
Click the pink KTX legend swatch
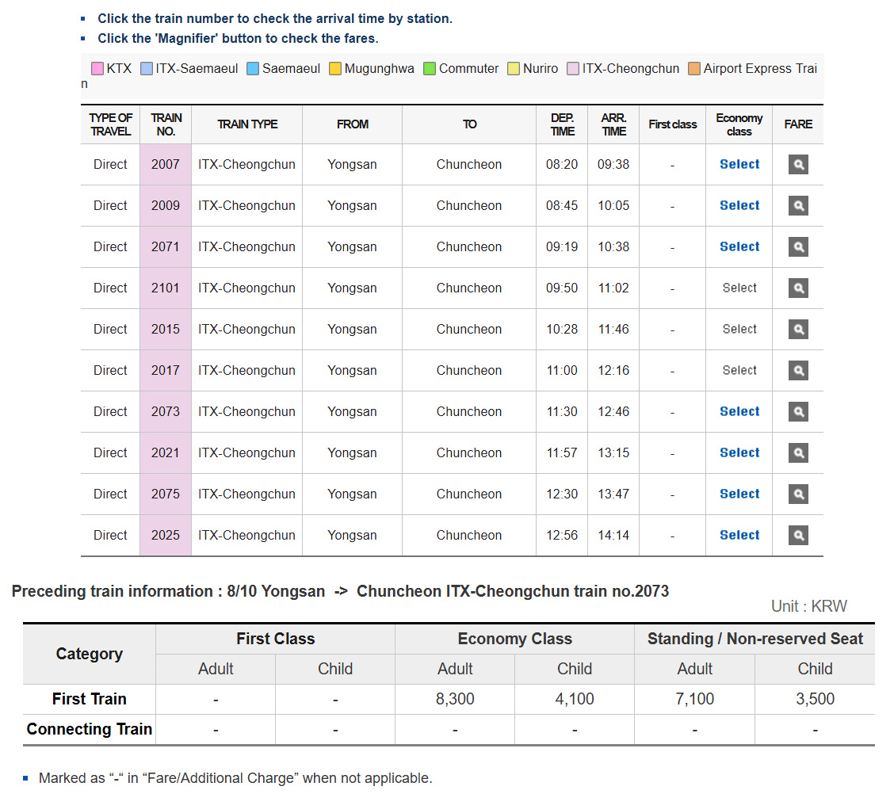point(97,69)
